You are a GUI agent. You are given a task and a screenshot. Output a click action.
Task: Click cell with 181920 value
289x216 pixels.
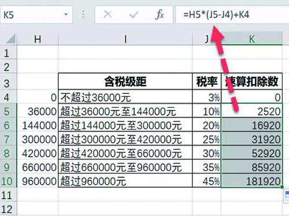click(252, 181)
